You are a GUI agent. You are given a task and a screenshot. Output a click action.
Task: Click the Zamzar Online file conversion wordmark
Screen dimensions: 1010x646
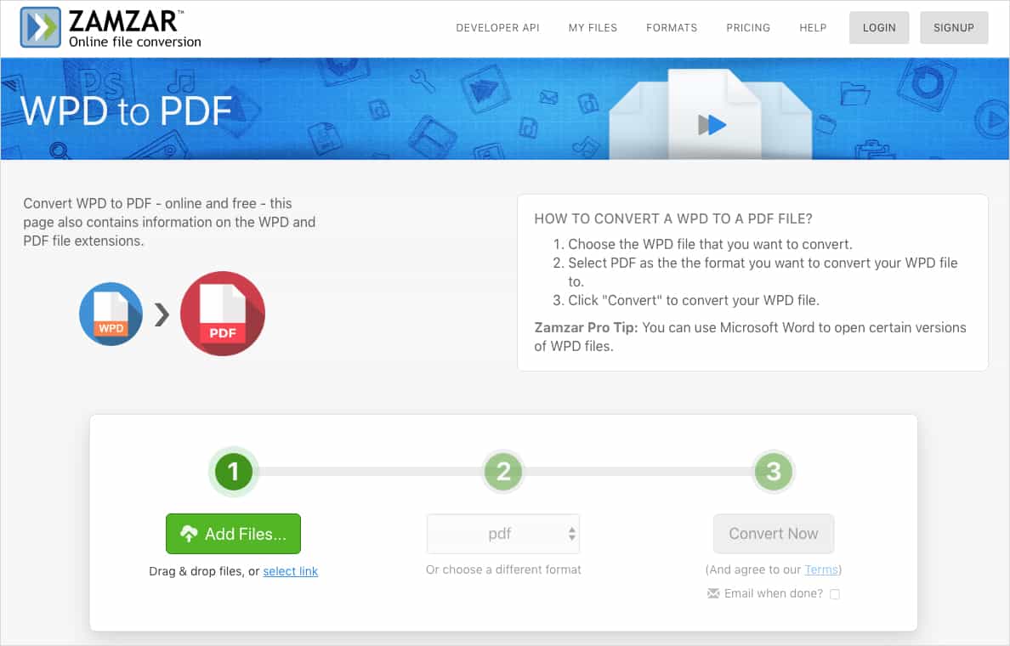[x=134, y=28]
